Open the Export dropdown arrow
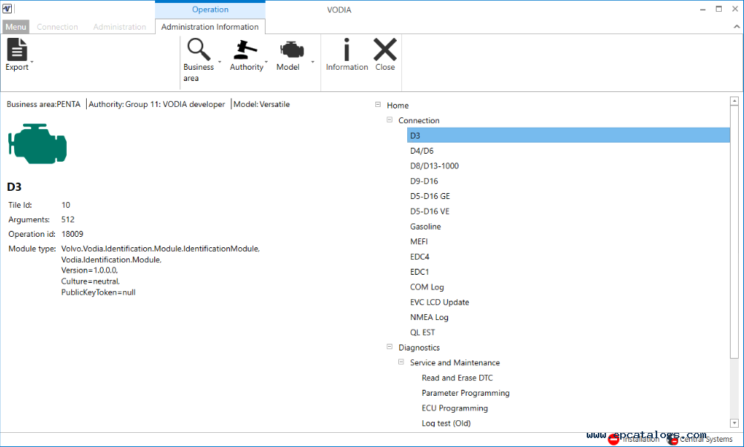This screenshot has width=744, height=447. tap(32, 62)
